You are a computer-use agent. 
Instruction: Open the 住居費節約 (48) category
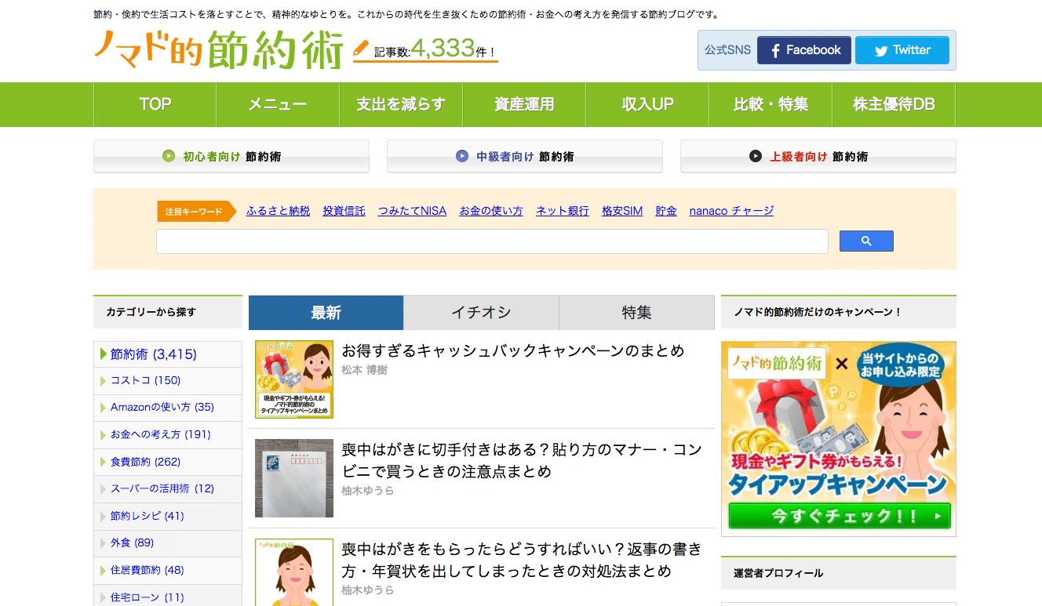[168, 571]
